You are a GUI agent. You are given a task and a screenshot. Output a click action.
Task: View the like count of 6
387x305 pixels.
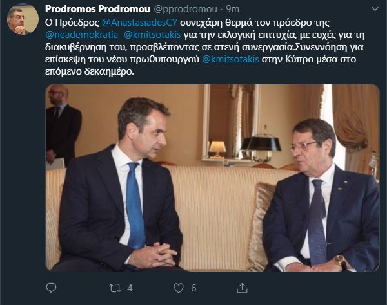point(193,288)
